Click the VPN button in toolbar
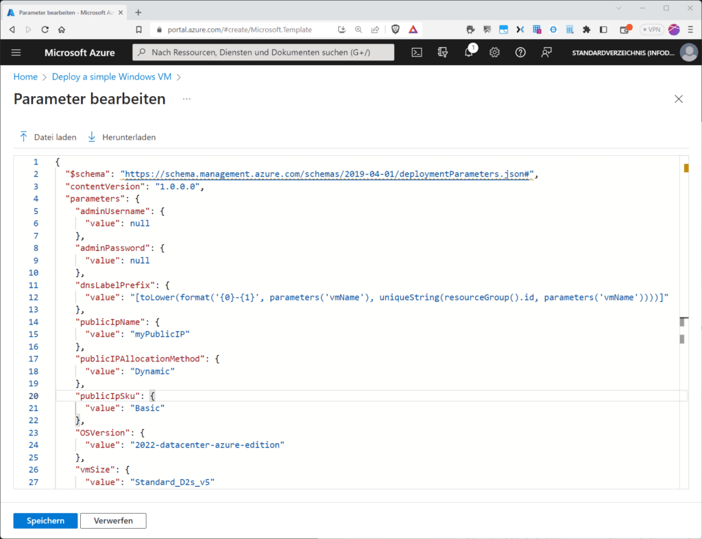Image resolution: width=702 pixels, height=539 pixels. coord(651,29)
